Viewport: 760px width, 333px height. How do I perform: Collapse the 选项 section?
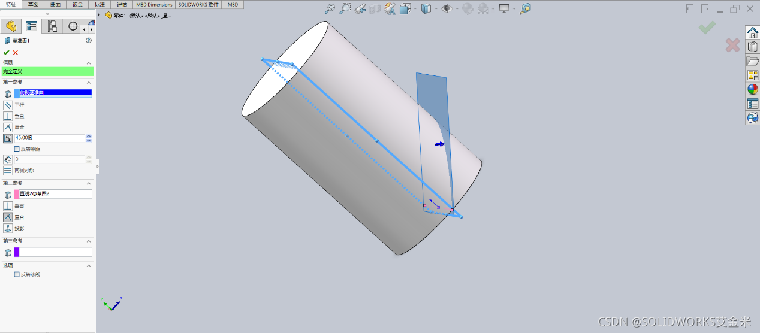(x=89, y=265)
